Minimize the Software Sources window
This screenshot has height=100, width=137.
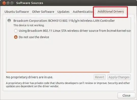(8, 3)
